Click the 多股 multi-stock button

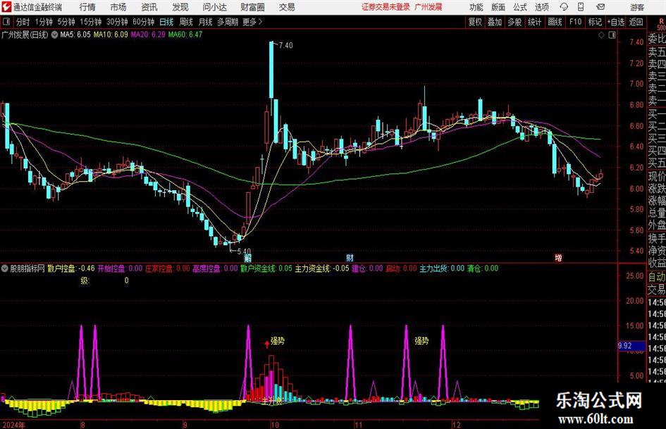[x=514, y=22]
